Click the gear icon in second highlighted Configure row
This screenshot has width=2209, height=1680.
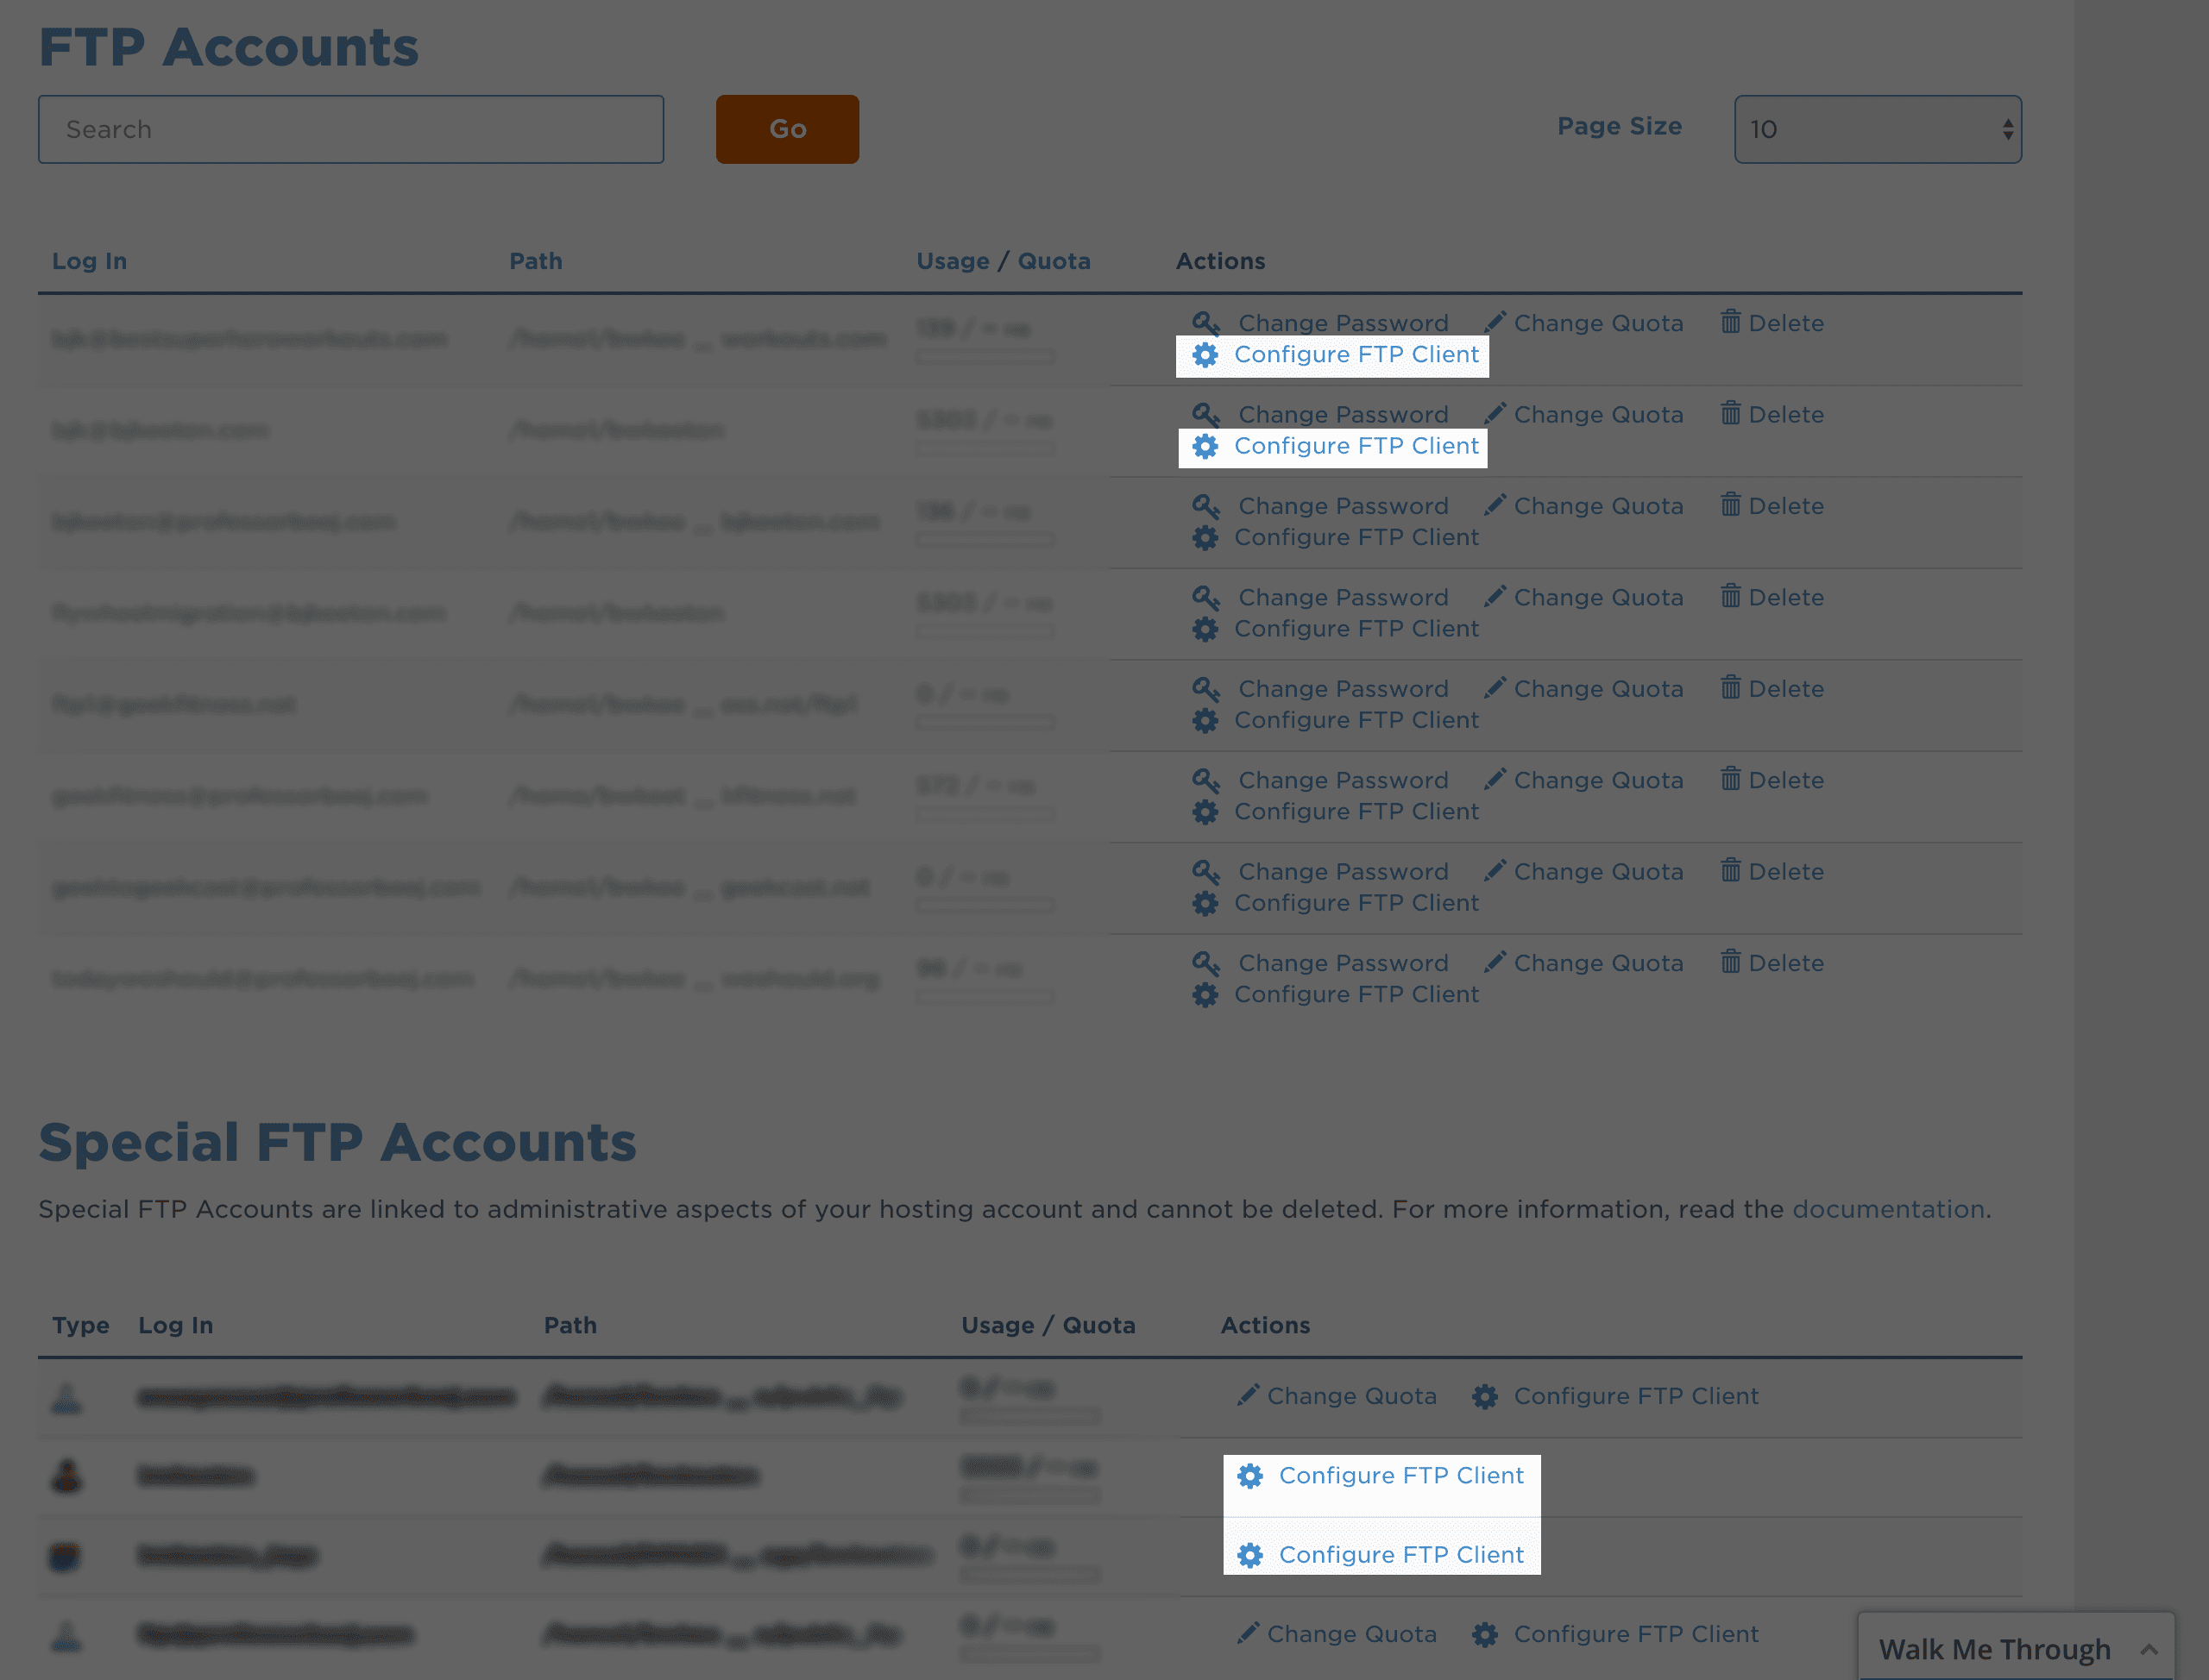coord(1205,446)
